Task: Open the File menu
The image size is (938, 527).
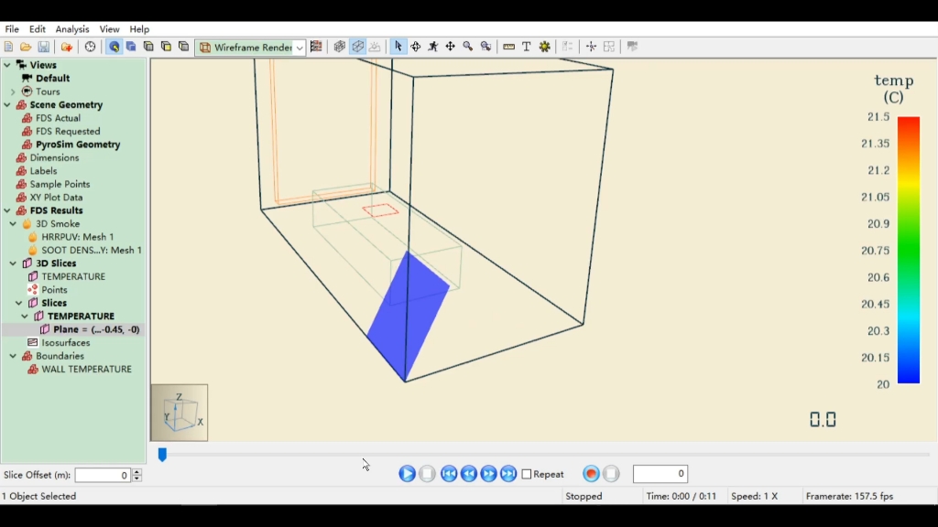Action: click(12, 29)
